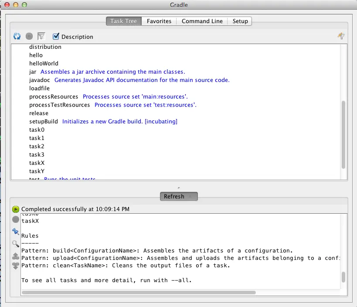Image resolution: width=357 pixels, height=307 pixels.
Task: Switch to the Favorites tab
Action: click(x=159, y=21)
